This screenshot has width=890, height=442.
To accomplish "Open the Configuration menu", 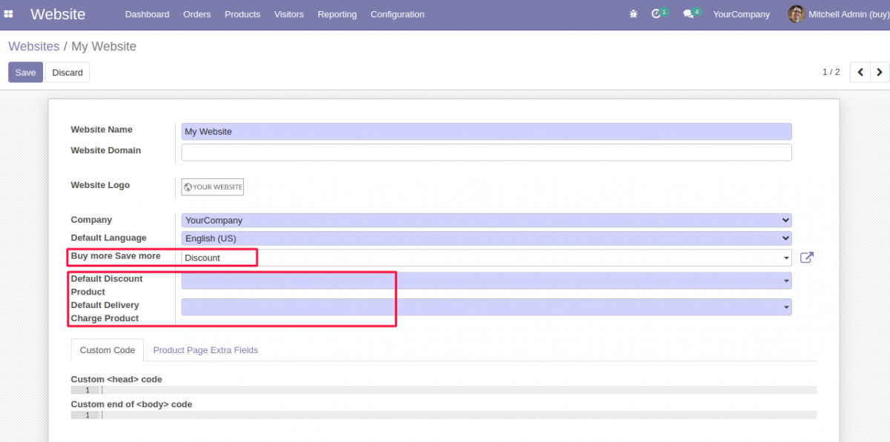I will point(397,14).
